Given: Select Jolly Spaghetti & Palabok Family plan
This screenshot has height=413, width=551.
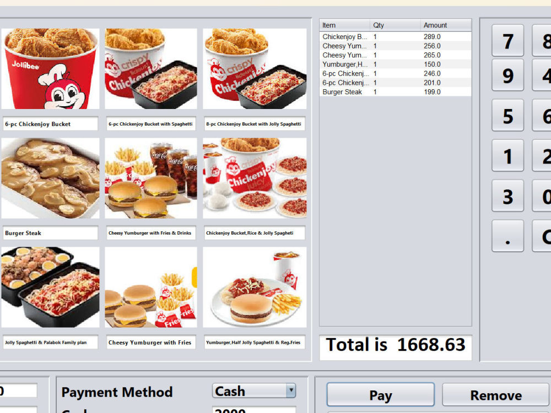Looking at the screenshot, I should point(50,286).
